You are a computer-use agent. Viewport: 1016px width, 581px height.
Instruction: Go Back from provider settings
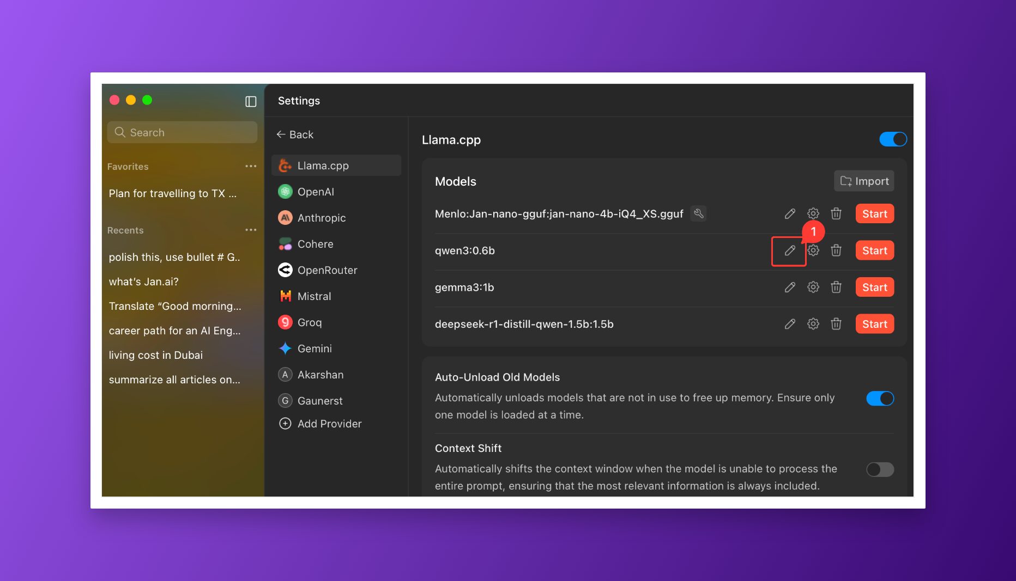[295, 134]
